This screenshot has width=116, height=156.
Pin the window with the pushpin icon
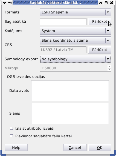pos(10,3)
